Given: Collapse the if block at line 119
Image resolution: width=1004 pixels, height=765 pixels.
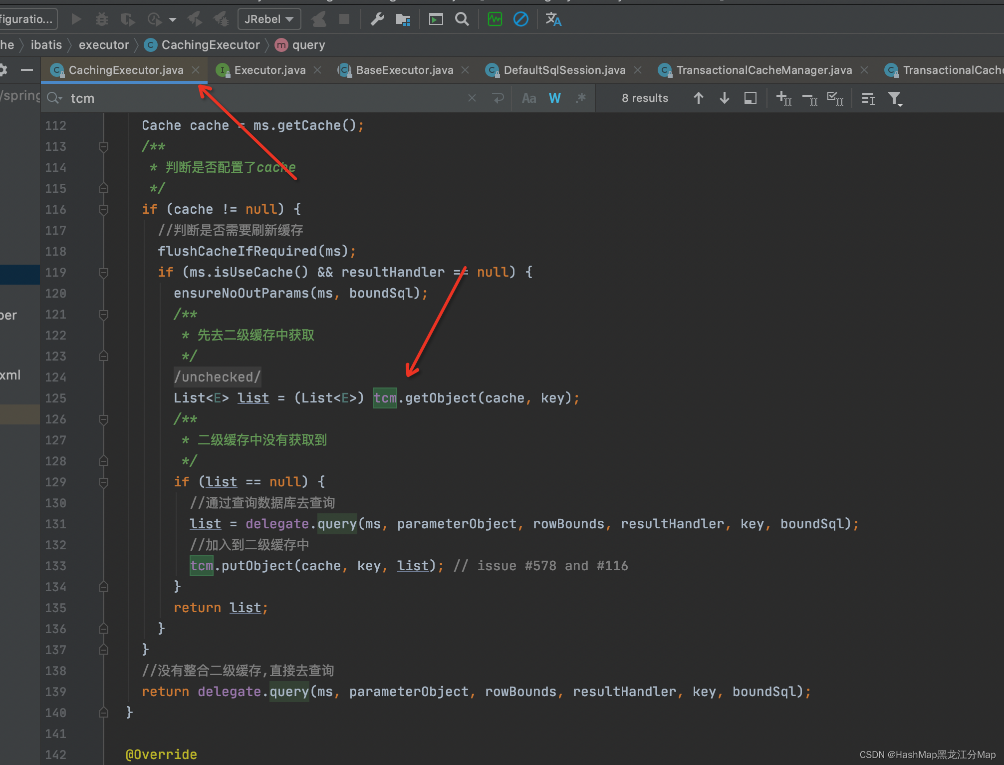Looking at the screenshot, I should (104, 273).
